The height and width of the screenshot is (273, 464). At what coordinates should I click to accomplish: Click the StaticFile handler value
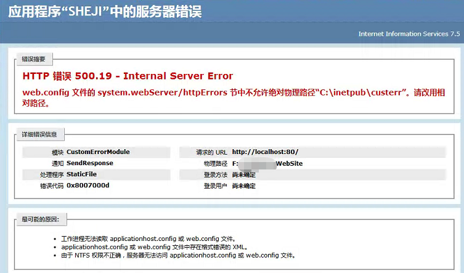point(85,174)
